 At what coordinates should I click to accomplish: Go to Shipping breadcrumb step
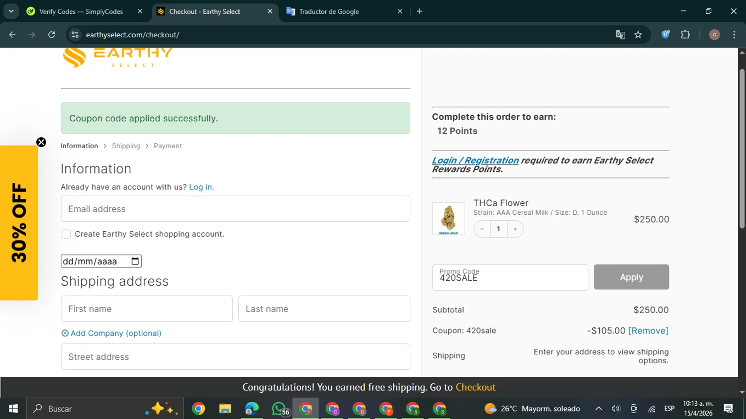[x=126, y=146]
